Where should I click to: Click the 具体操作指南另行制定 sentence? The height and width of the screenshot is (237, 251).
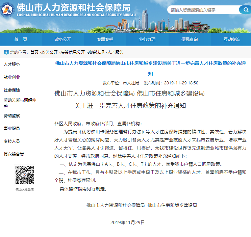click(x=83, y=189)
